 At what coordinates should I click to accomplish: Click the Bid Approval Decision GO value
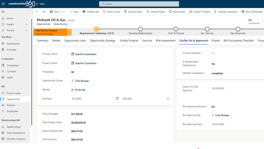pos(213,107)
